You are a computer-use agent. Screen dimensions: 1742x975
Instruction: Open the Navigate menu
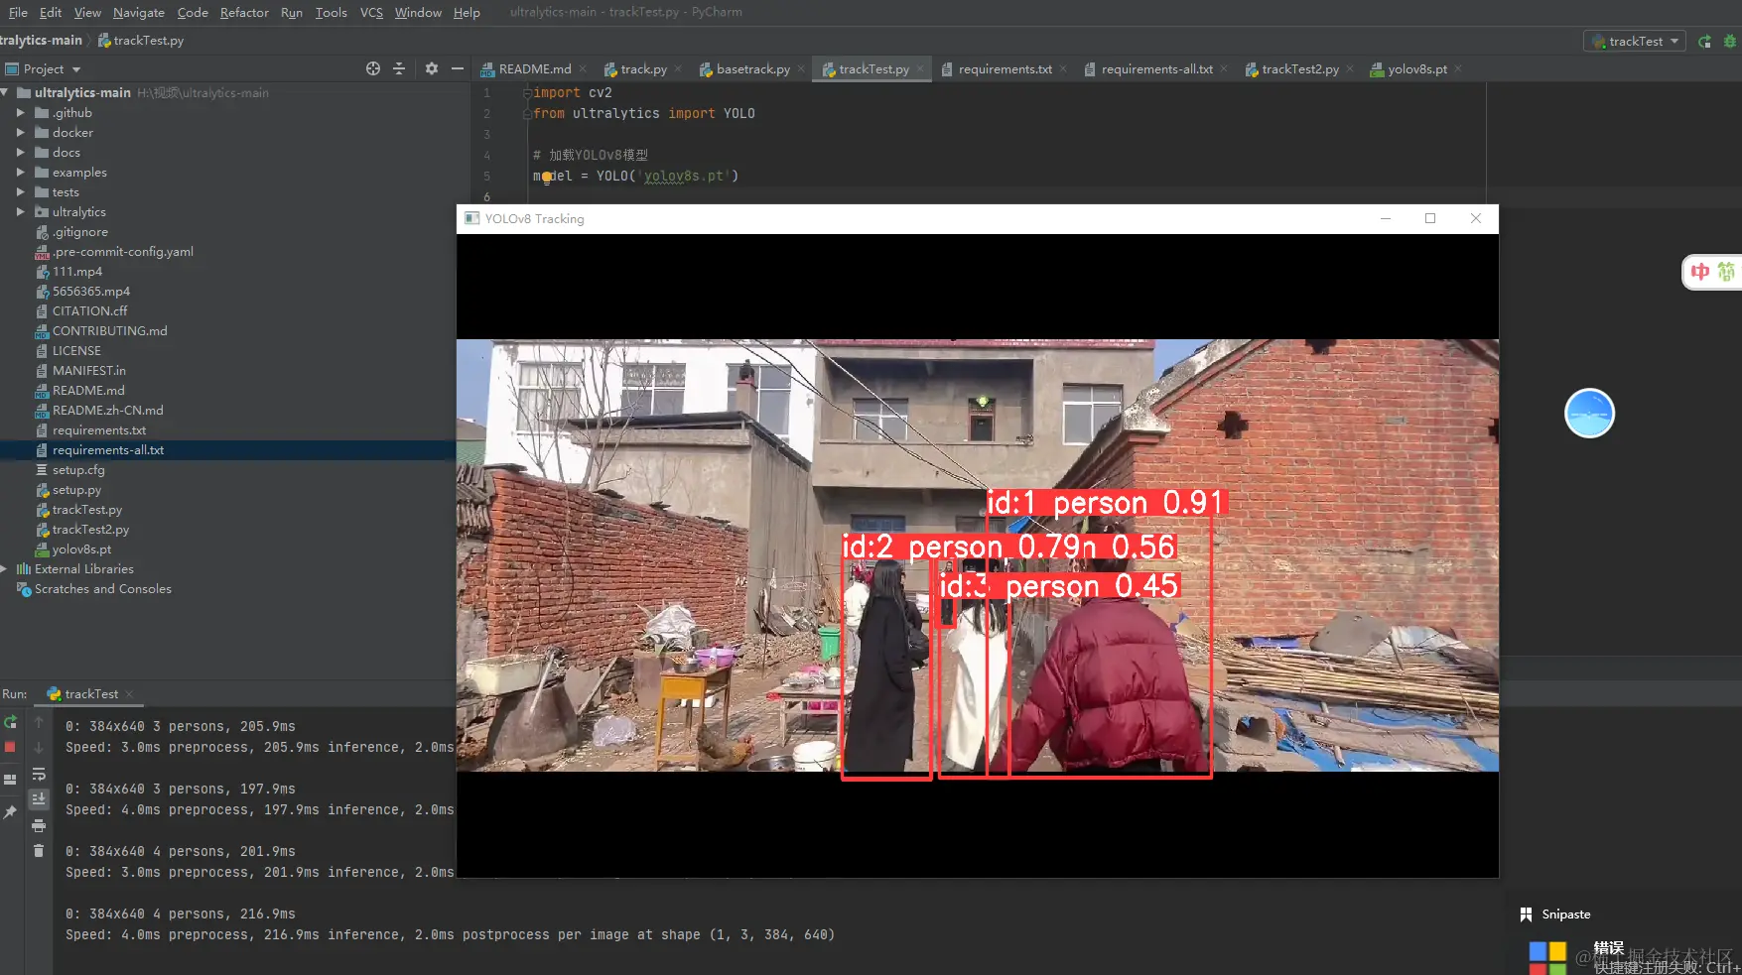pyautogui.click(x=138, y=12)
